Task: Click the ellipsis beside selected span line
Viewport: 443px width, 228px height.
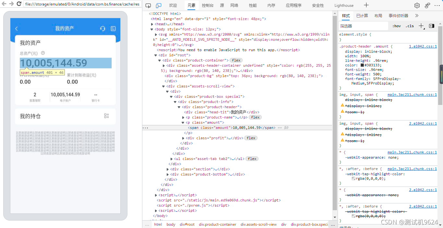Action: coord(145,128)
